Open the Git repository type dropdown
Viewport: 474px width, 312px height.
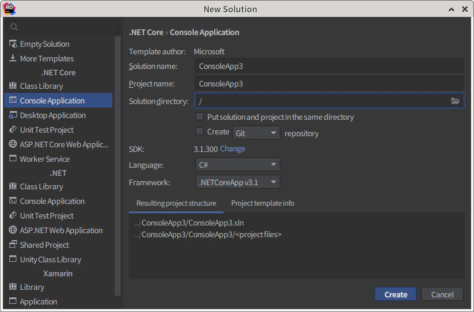click(256, 133)
